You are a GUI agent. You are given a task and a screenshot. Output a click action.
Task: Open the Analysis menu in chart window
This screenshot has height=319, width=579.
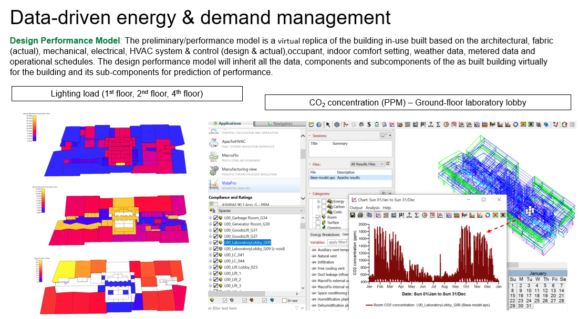pos(372,208)
